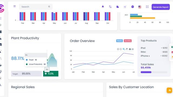Select the panning hand tool
This screenshot has height=97, width=173.
(127, 49)
